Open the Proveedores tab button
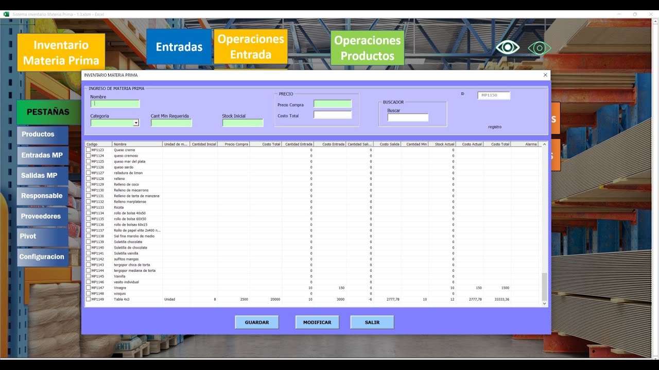 pyautogui.click(x=42, y=216)
